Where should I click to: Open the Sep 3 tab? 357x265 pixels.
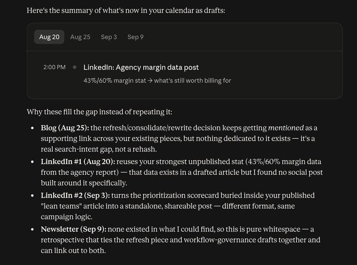109,37
